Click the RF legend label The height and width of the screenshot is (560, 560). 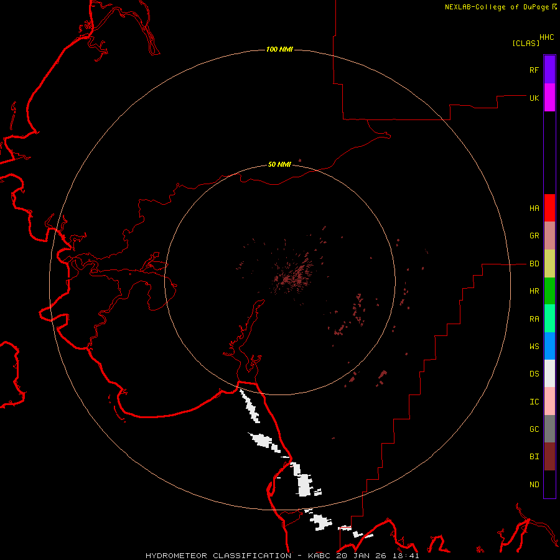pyautogui.click(x=534, y=70)
